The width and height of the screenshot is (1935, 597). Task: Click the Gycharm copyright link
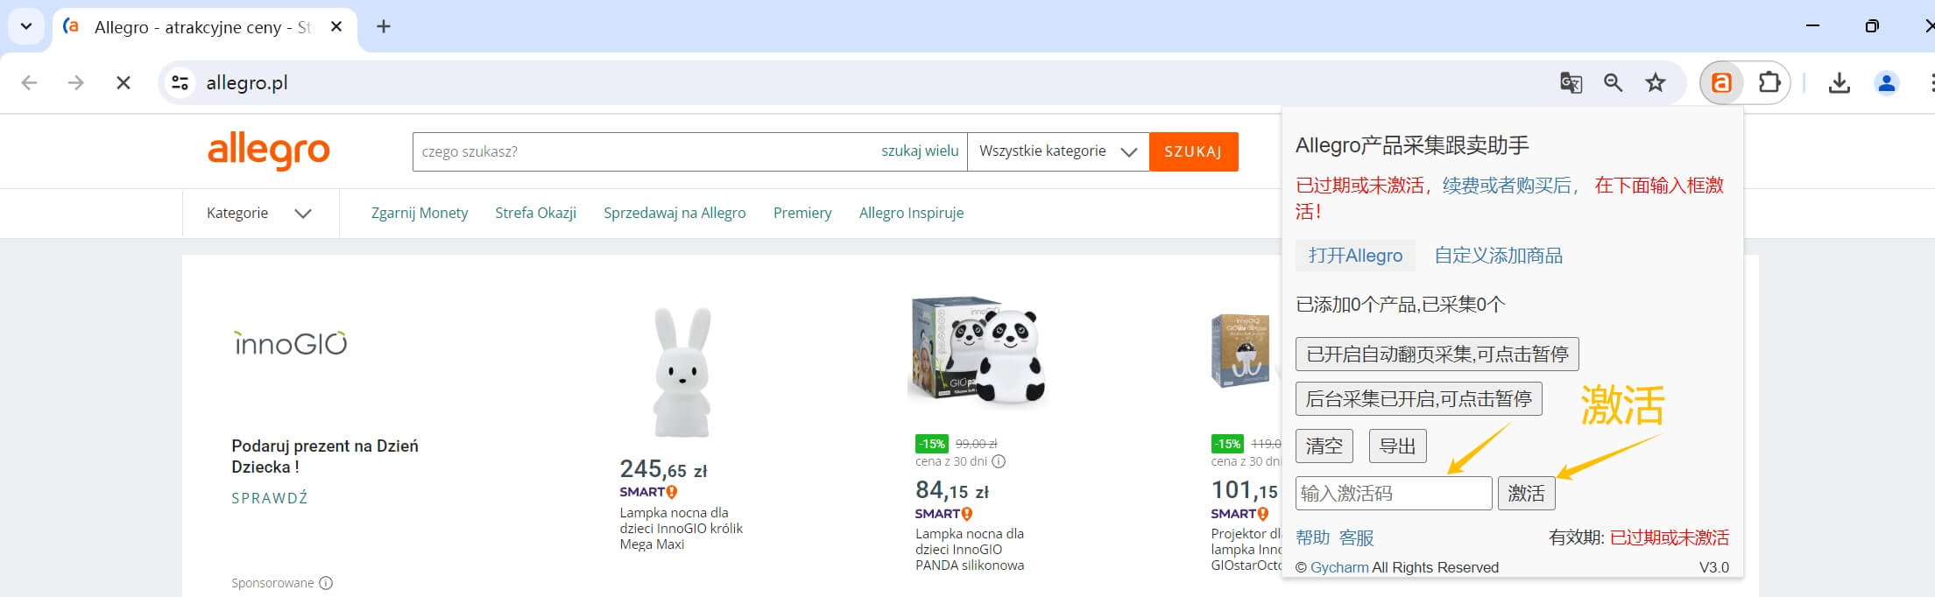click(1339, 567)
